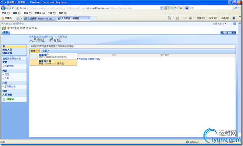The height and width of the screenshot is (146, 243).
Task: Click the 列表 quick launch heading
Action: (5, 71)
